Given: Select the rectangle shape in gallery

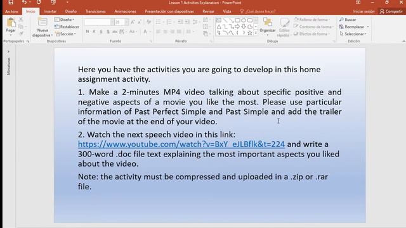Looking at the screenshot, I should (237, 20).
